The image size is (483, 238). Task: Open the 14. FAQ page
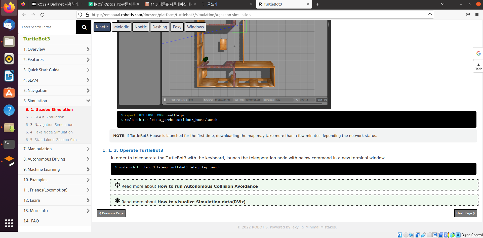[55, 221]
